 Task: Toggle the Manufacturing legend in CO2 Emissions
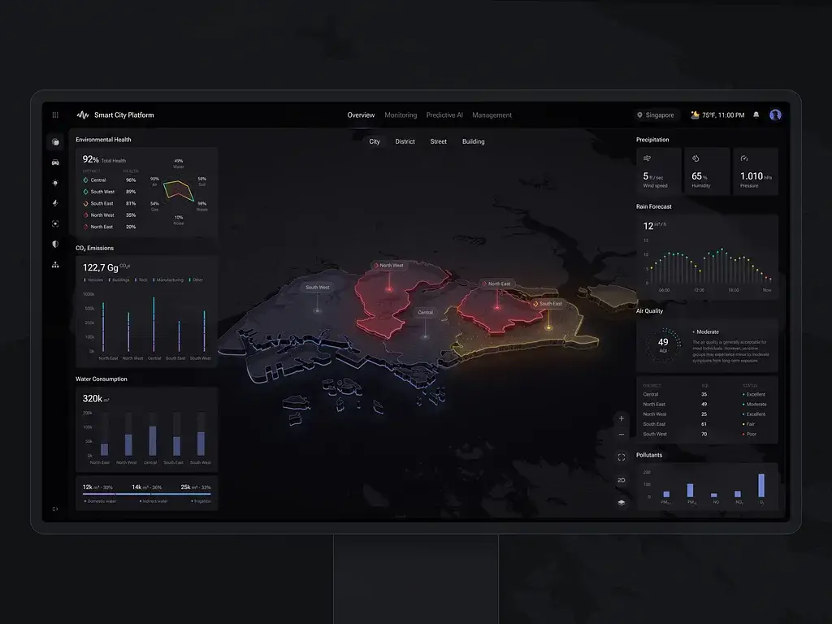168,279
